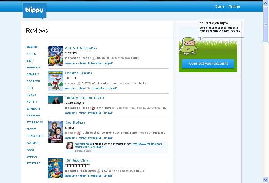Filter reviews by Safeway

tap(33, 108)
